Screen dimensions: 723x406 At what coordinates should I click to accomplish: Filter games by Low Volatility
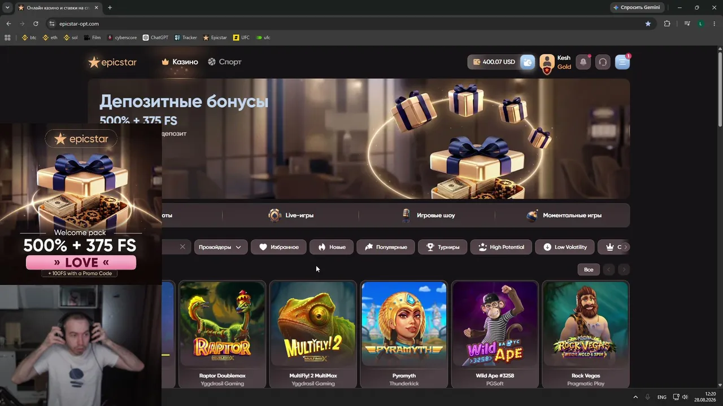click(x=565, y=247)
